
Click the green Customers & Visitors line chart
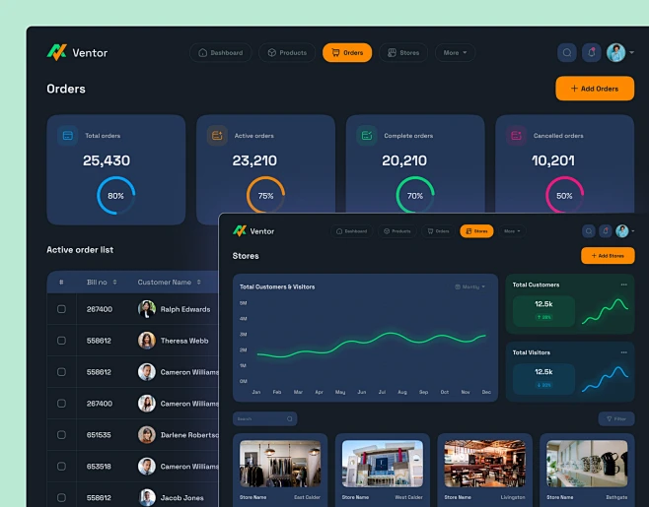coord(371,345)
